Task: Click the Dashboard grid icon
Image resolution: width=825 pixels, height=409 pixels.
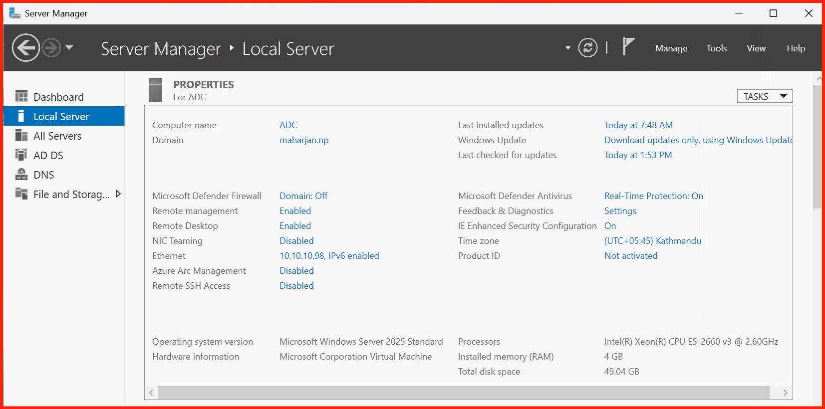Action: [x=21, y=96]
